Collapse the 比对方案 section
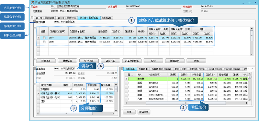The height and width of the screenshot is (121, 259). pyautogui.click(x=35, y=22)
